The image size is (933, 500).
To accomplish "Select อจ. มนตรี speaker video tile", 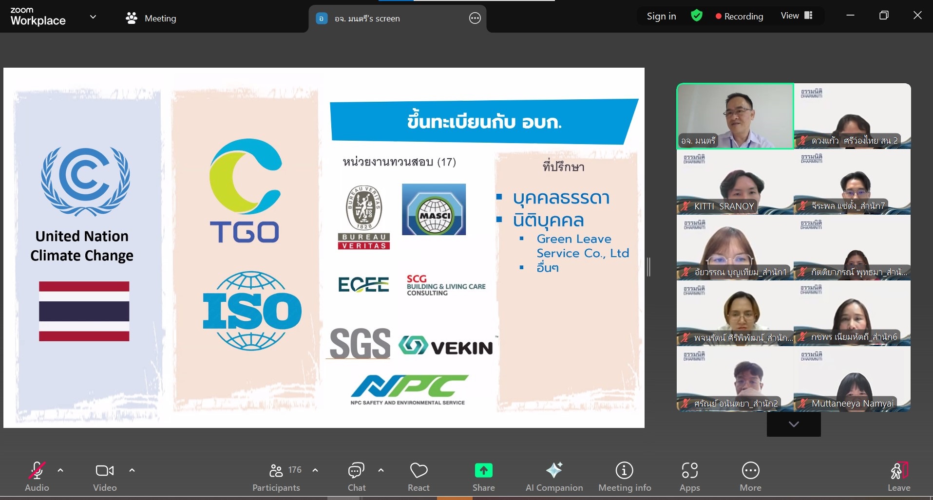I will [735, 116].
